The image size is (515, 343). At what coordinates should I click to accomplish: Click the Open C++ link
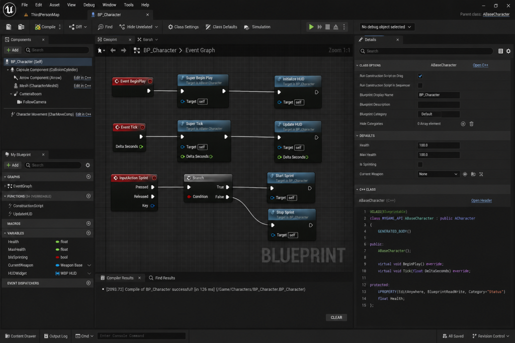point(480,65)
